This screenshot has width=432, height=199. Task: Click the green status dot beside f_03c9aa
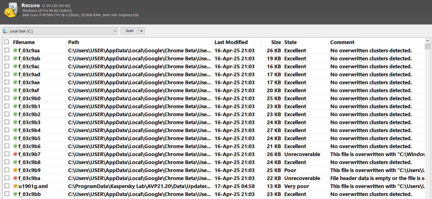(x=15, y=50)
